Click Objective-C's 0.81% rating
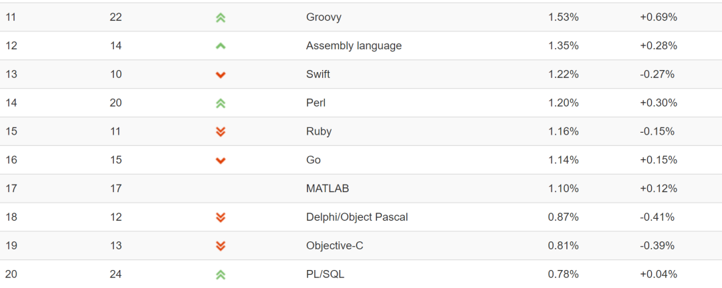Viewport: 722px width, 288px height. pyautogui.click(x=563, y=246)
